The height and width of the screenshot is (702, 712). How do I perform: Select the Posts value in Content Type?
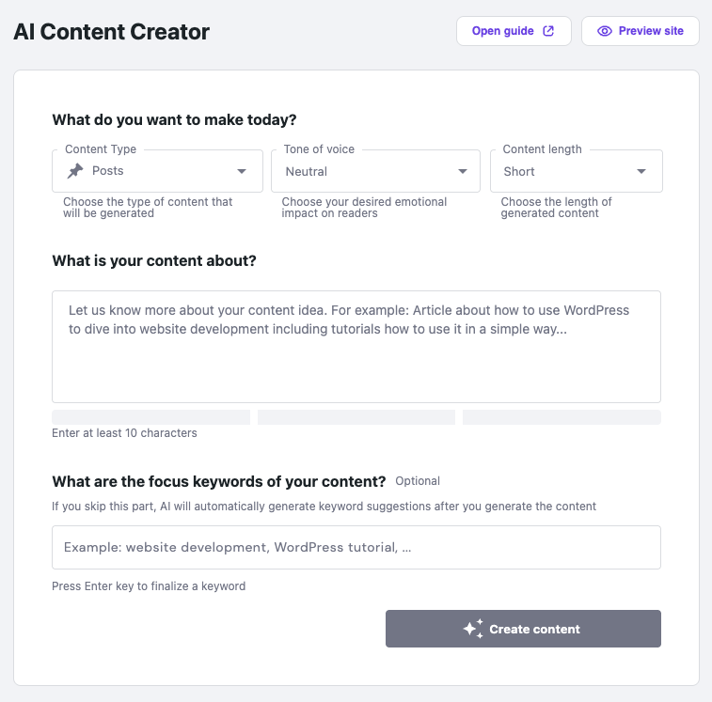pyautogui.click(x=108, y=171)
